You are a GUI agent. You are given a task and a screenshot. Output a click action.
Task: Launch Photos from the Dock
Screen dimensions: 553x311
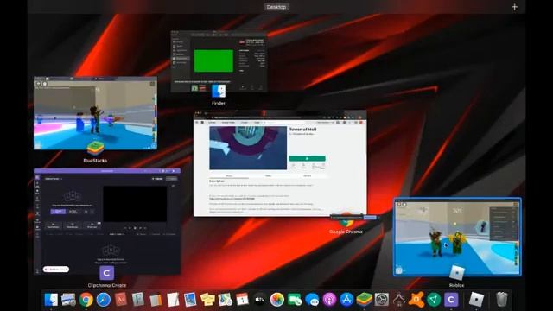(x=276, y=300)
